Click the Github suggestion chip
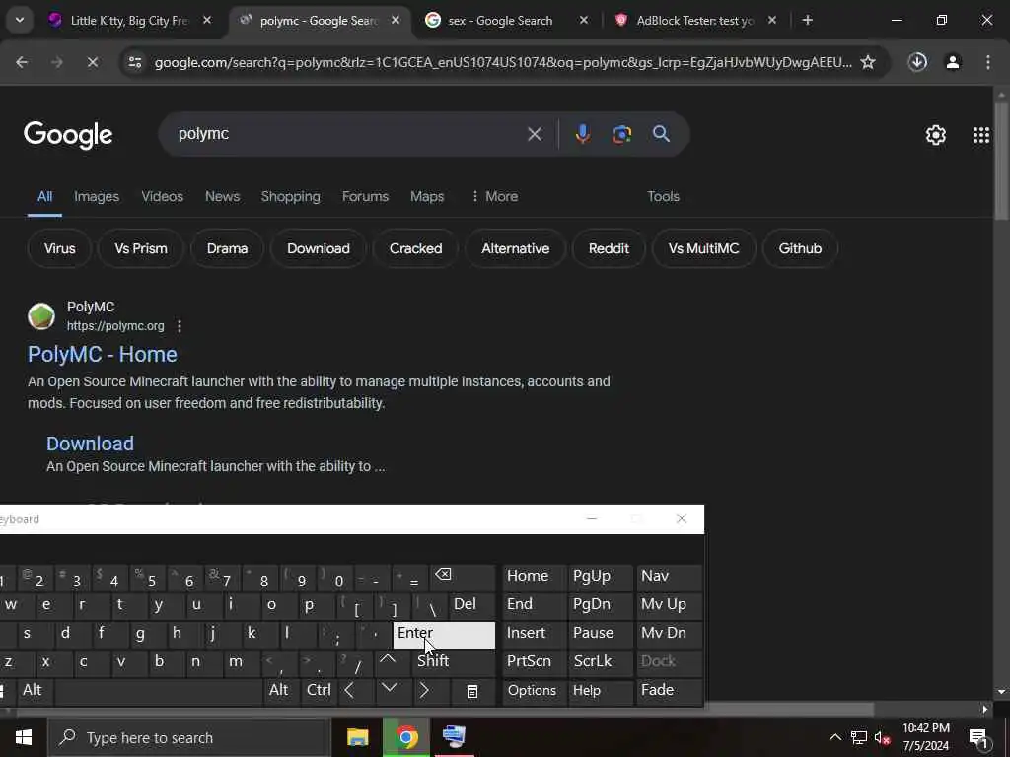This screenshot has width=1010, height=757. click(800, 248)
